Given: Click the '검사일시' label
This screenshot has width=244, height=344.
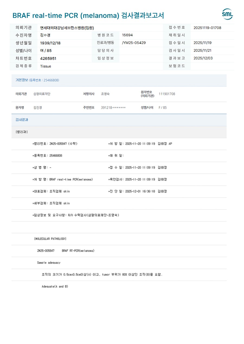Looking at the screenshot, I should tap(177, 50).
